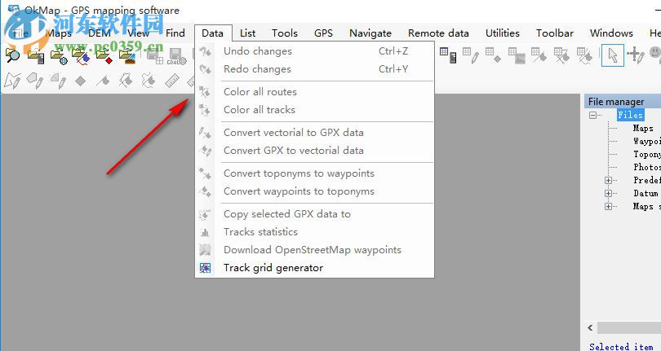
Task: Open the Toolbar menu
Action: [555, 33]
